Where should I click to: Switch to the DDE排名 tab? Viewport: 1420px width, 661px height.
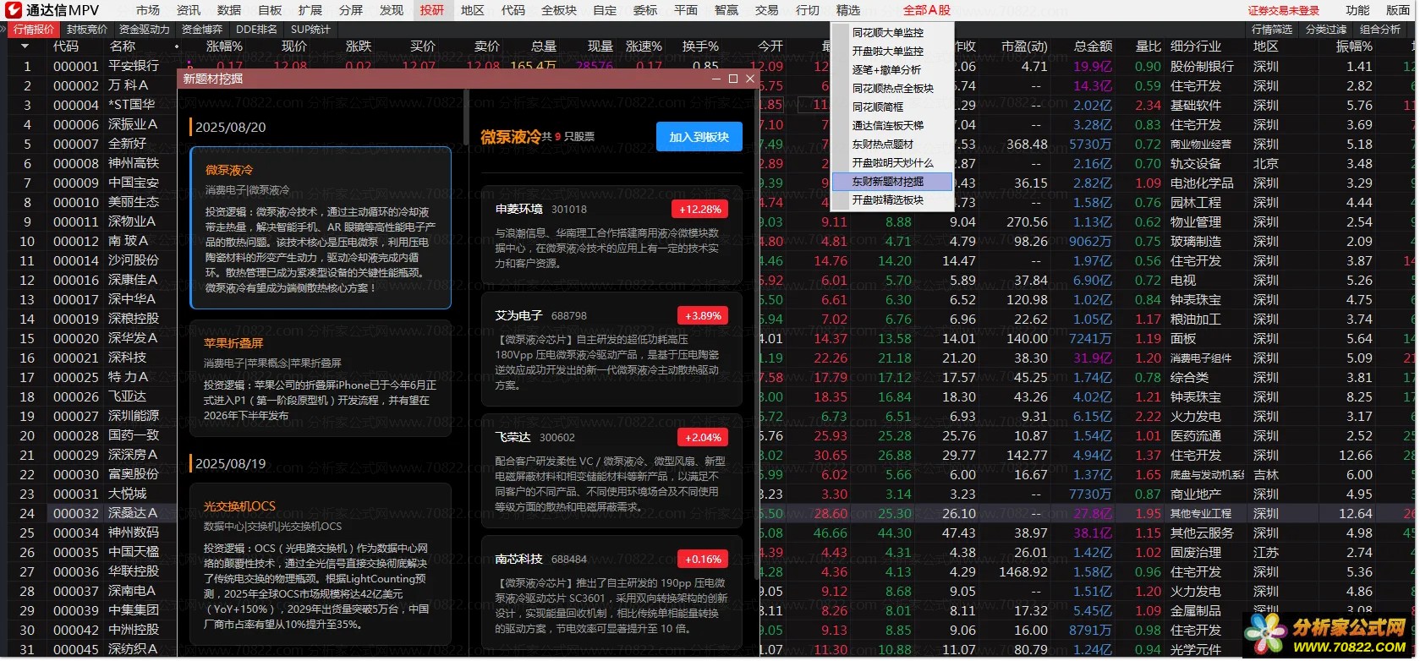(256, 30)
